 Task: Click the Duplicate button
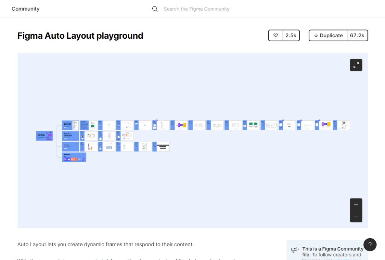(328, 35)
